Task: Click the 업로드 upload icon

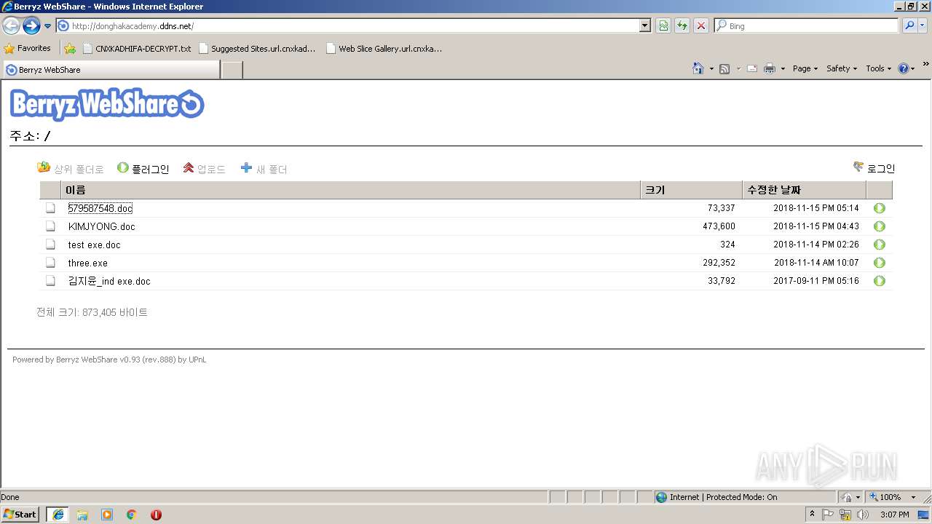Action: pos(188,168)
